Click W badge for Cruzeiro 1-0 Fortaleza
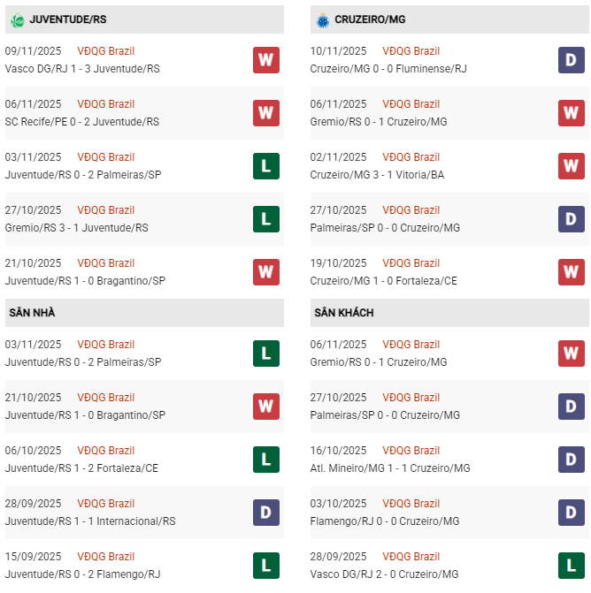This screenshot has height=593, width=591. pos(571,272)
